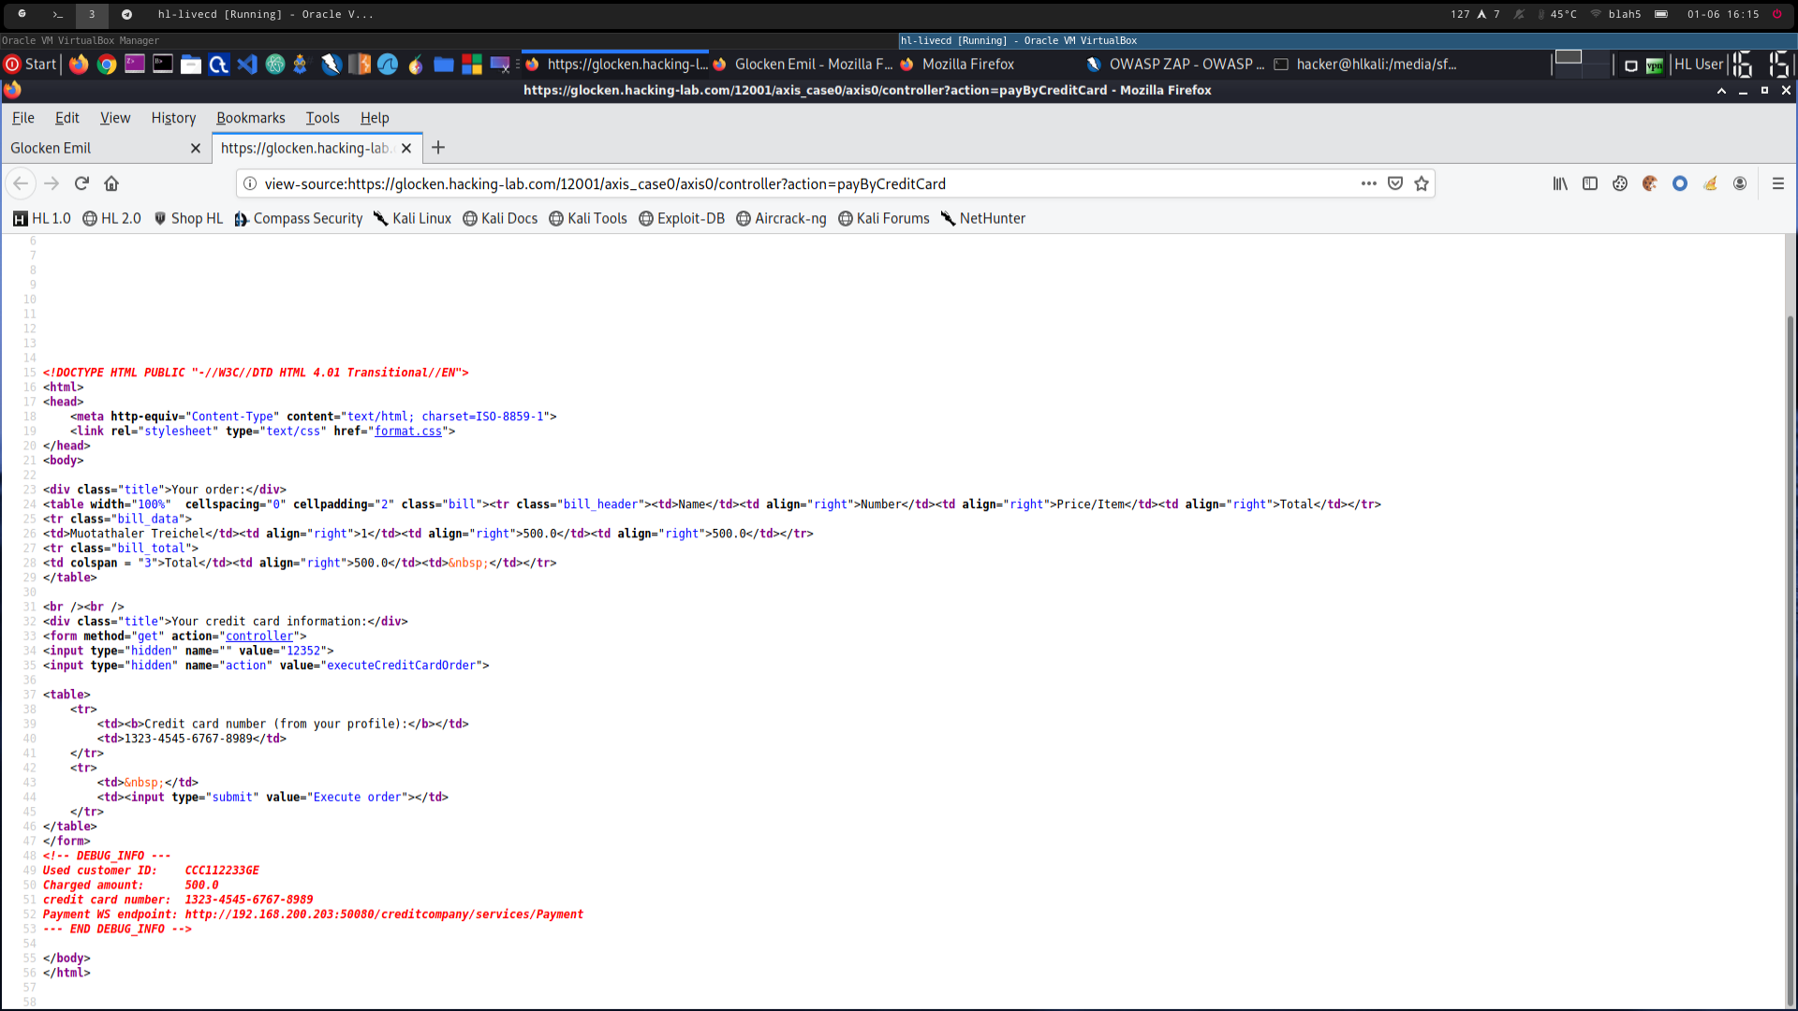The height and width of the screenshot is (1011, 1798).
Task: Save page to Pocket icon
Action: click(x=1395, y=183)
